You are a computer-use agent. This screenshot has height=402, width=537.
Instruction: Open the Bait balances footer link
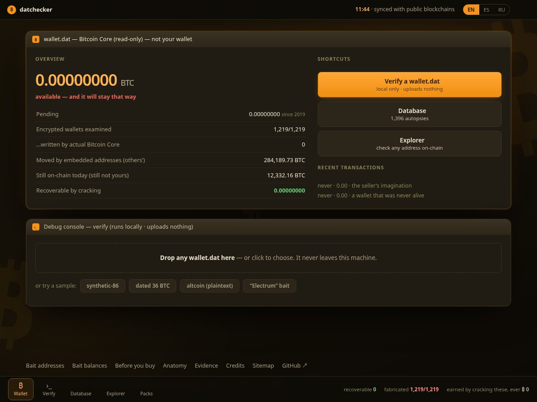89,365
